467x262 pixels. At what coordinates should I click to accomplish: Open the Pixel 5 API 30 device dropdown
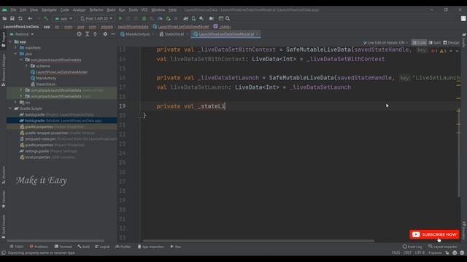[96, 18]
